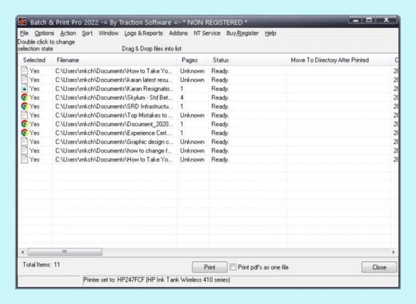The height and width of the screenshot is (304, 416).
Task: Select the how to change f filename
Action: click(114, 151)
